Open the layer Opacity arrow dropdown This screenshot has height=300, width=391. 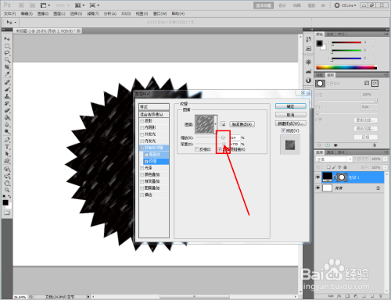click(x=386, y=159)
